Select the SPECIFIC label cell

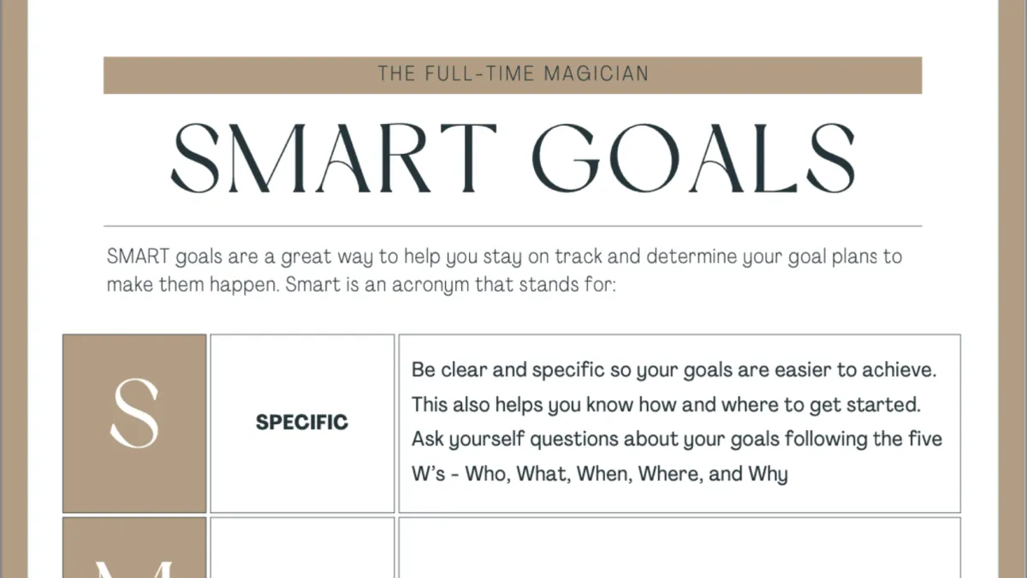pyautogui.click(x=302, y=423)
